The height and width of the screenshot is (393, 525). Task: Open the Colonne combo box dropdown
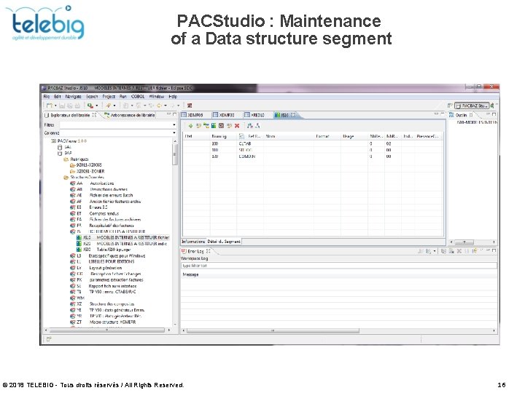coord(174,133)
